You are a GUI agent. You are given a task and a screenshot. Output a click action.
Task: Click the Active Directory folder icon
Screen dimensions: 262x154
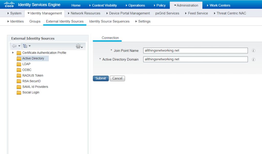(x=19, y=58)
